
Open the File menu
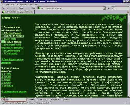coord(3,5)
